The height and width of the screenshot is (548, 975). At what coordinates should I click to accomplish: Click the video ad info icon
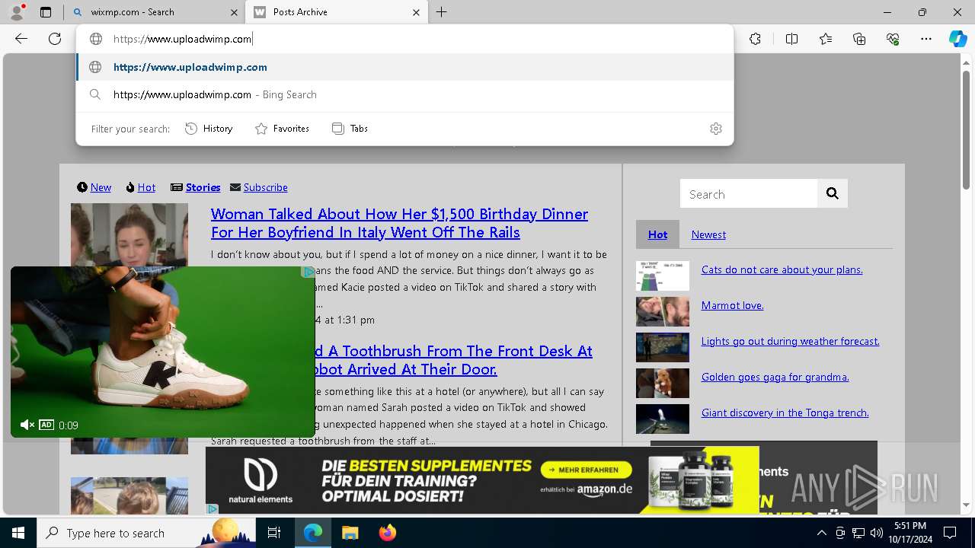[308, 272]
